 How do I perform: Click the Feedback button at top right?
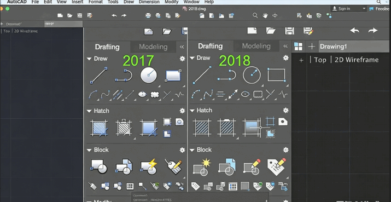(380, 9)
